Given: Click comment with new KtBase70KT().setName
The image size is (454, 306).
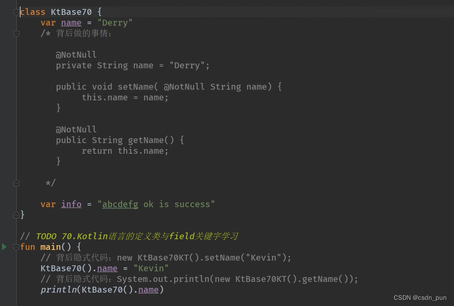Looking at the screenshot, I should (x=165, y=258).
